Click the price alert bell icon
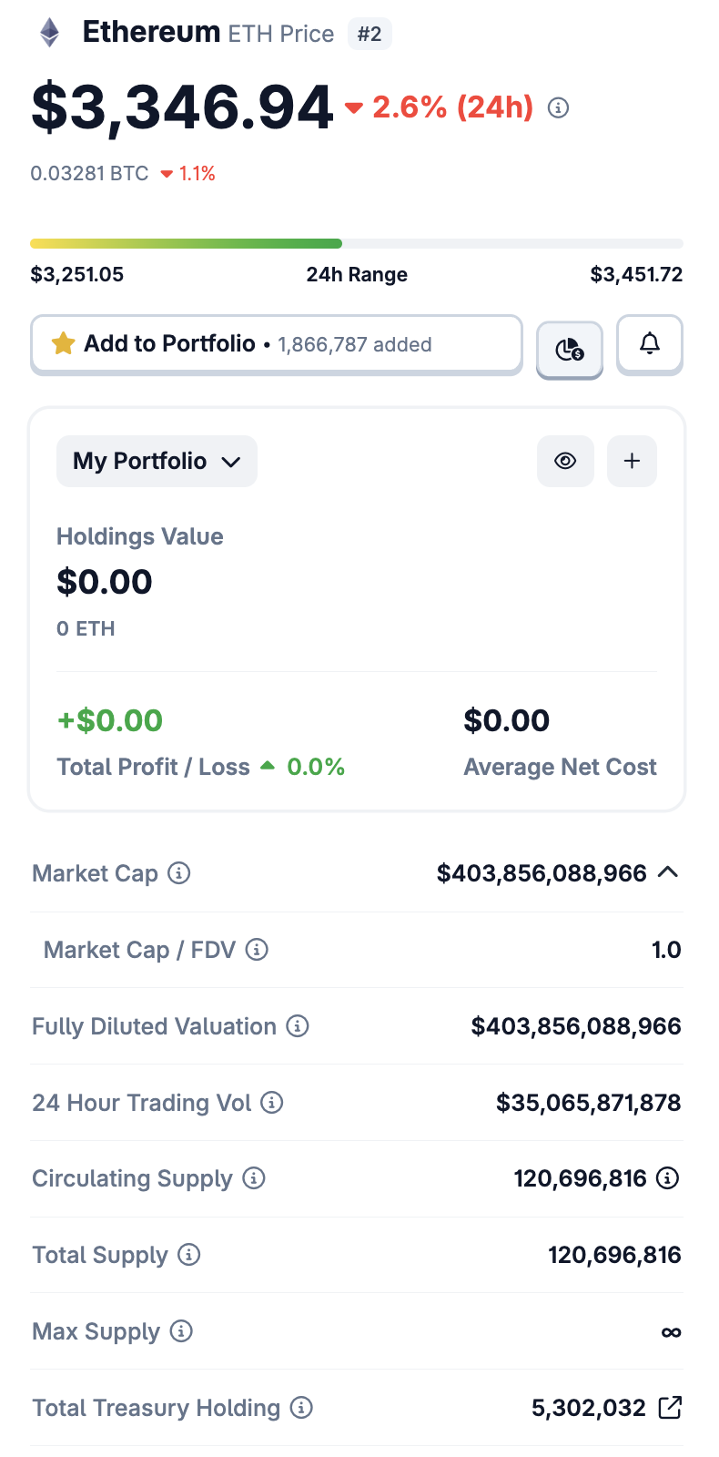The image size is (719, 1457). (649, 344)
